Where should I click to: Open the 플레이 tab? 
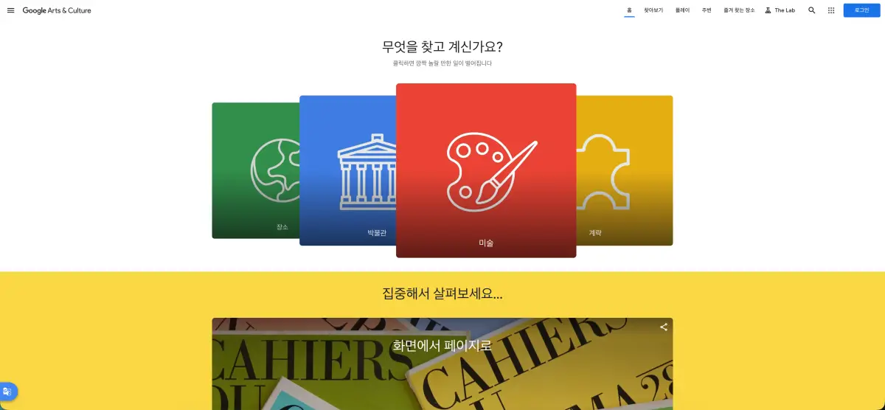point(682,10)
